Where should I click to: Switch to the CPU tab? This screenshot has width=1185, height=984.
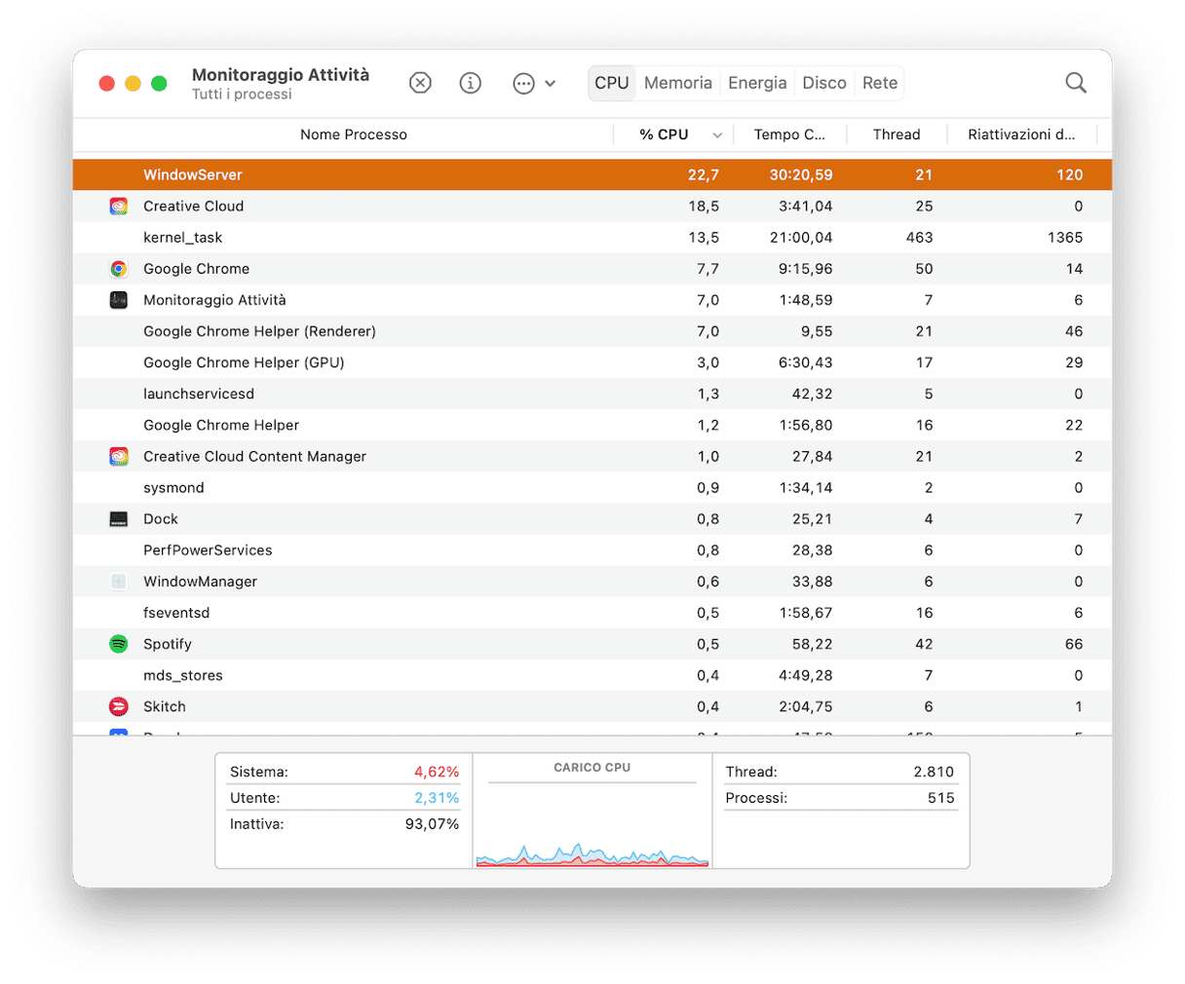(612, 83)
